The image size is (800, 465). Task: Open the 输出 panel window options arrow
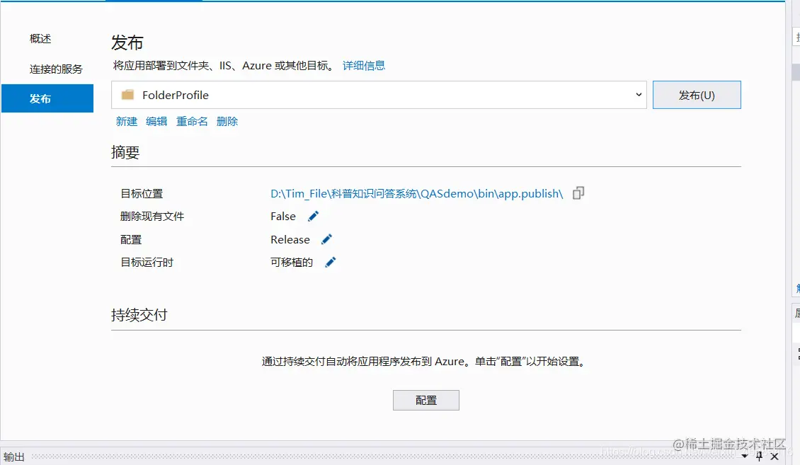click(745, 457)
